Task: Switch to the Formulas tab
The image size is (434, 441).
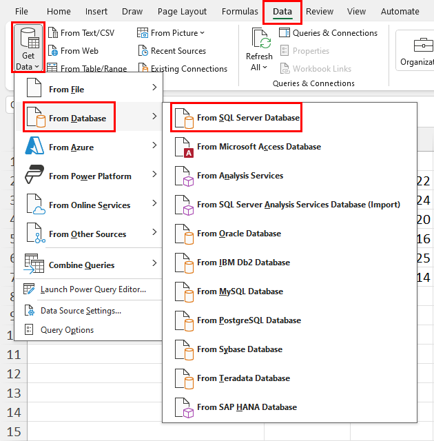Action: 240,12
